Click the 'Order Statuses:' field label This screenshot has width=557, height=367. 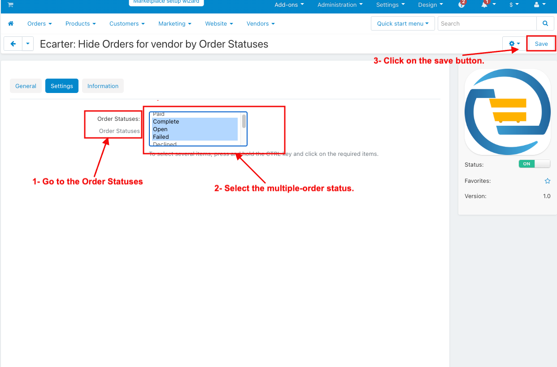(x=118, y=119)
